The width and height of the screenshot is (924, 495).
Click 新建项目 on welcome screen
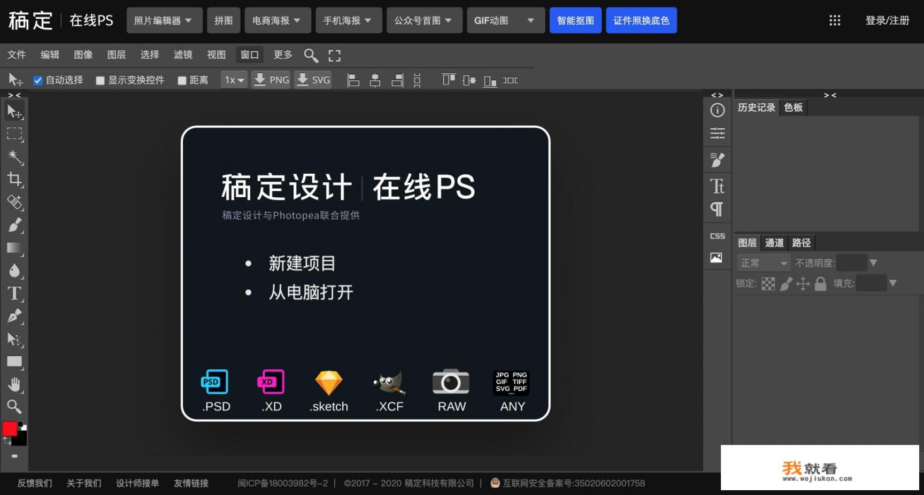(302, 264)
